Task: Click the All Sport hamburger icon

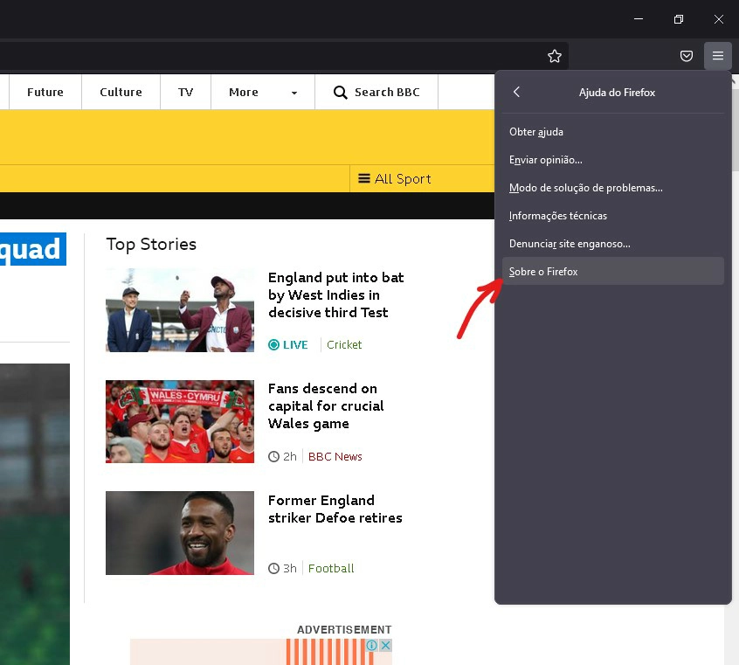Action: (364, 178)
